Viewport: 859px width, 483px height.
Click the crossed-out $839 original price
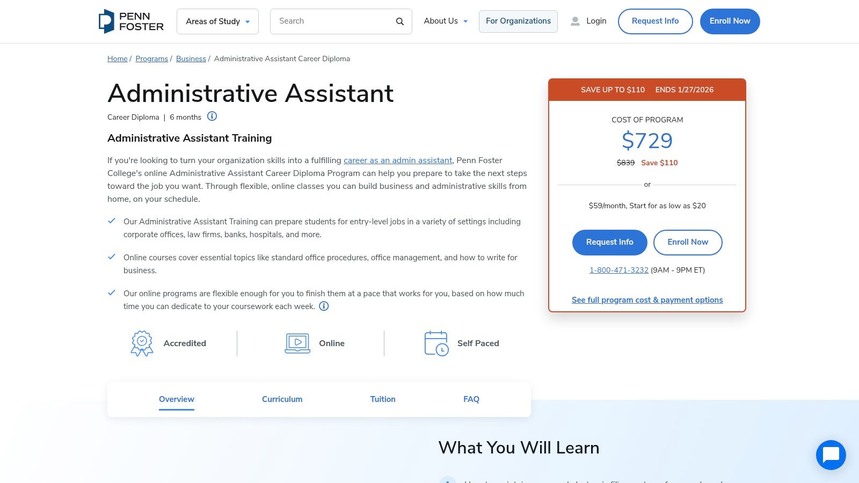point(625,163)
